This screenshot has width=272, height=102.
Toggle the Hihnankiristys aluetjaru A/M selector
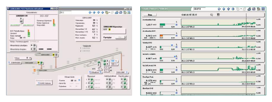(33, 46)
